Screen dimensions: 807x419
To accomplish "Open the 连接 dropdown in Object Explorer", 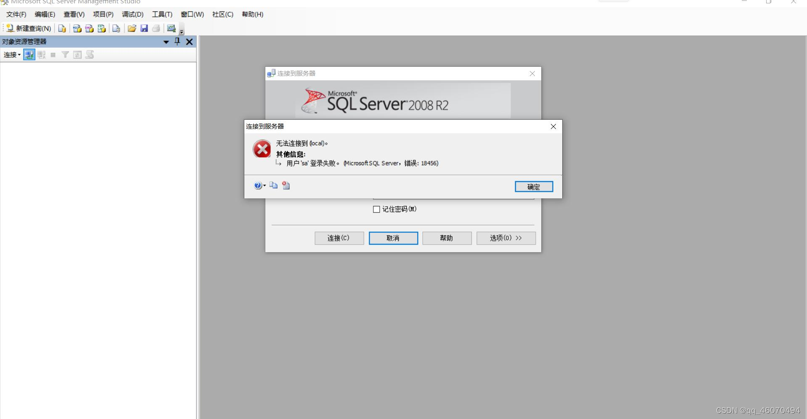I will (x=12, y=55).
